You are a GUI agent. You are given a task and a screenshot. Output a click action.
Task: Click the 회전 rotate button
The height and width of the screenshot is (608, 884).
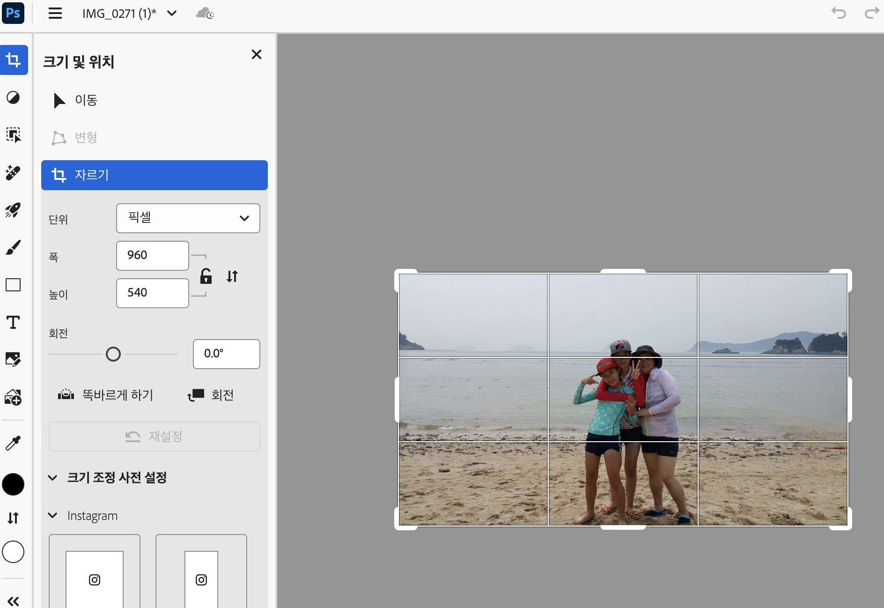tap(211, 395)
